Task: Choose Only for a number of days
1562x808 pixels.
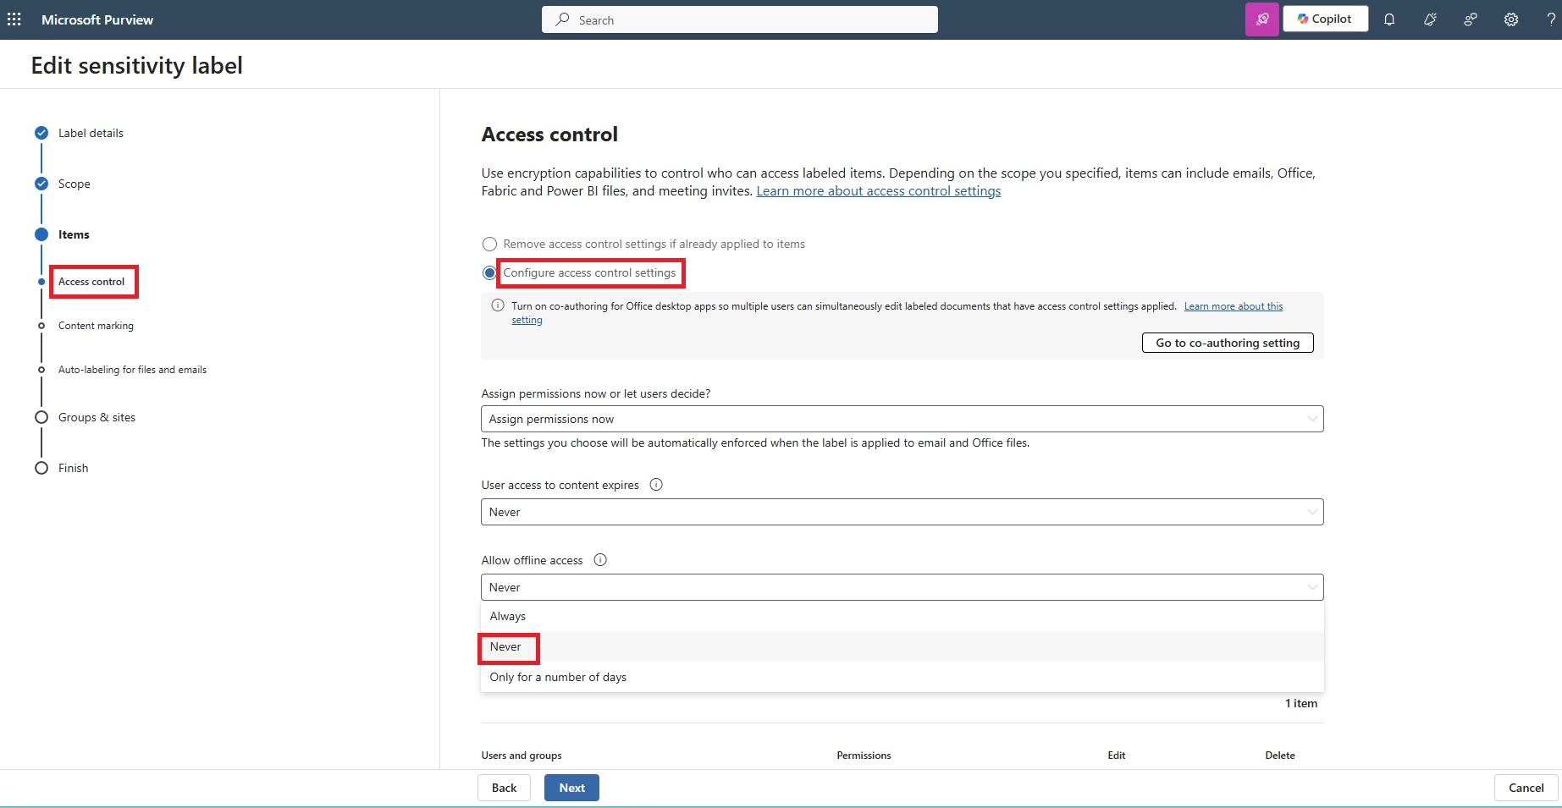Action: pyautogui.click(x=902, y=677)
